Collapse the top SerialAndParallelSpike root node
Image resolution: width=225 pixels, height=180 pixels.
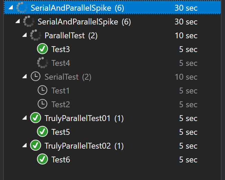point(11,8)
